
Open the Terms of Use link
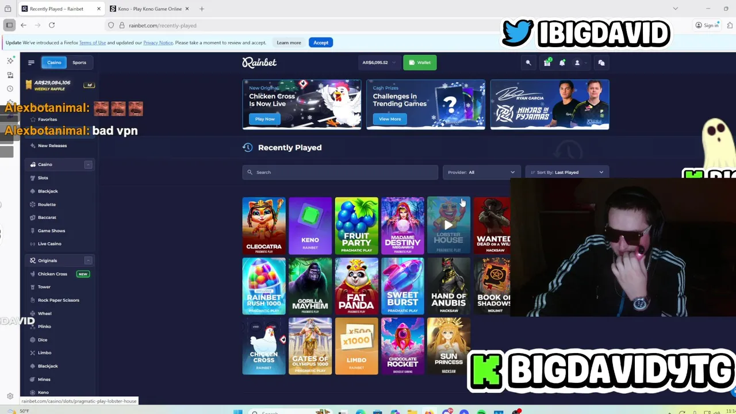tap(93, 43)
